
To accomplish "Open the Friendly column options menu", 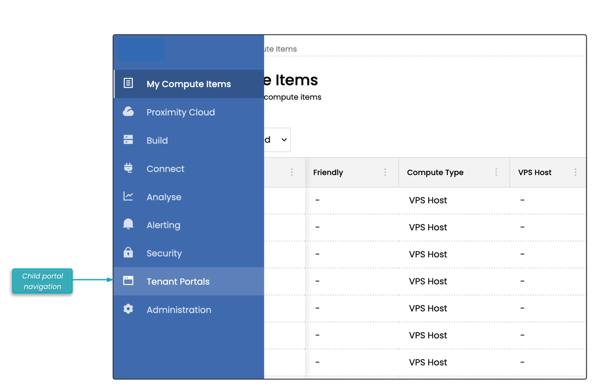I will [x=385, y=172].
